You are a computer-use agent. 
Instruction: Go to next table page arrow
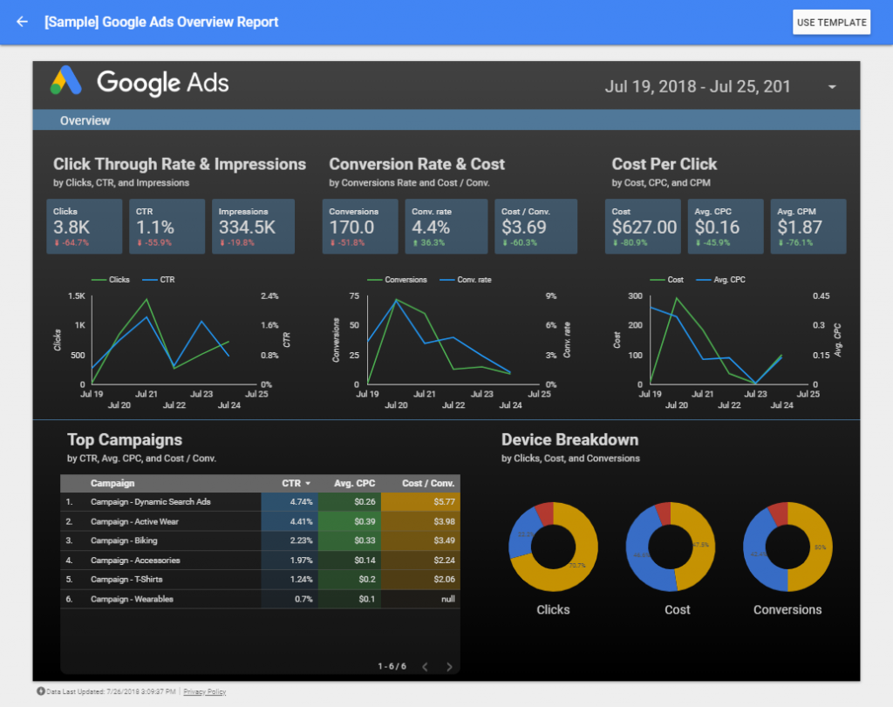(449, 667)
